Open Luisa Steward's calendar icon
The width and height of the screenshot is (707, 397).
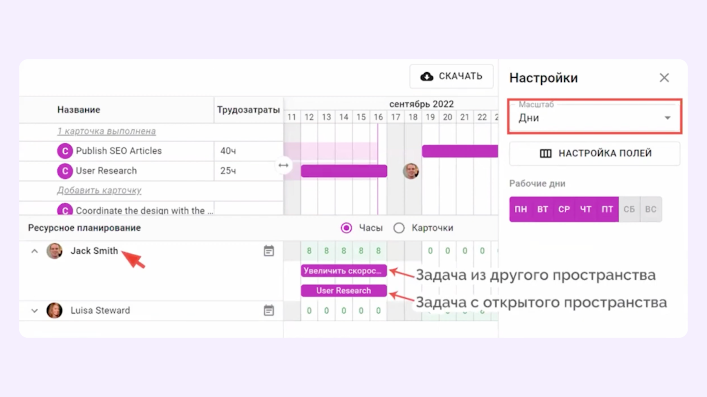point(270,310)
